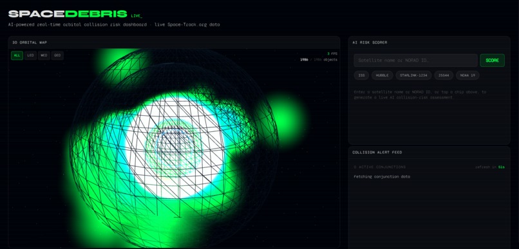
Task: Choose the 25544 chip
Action: coord(444,75)
